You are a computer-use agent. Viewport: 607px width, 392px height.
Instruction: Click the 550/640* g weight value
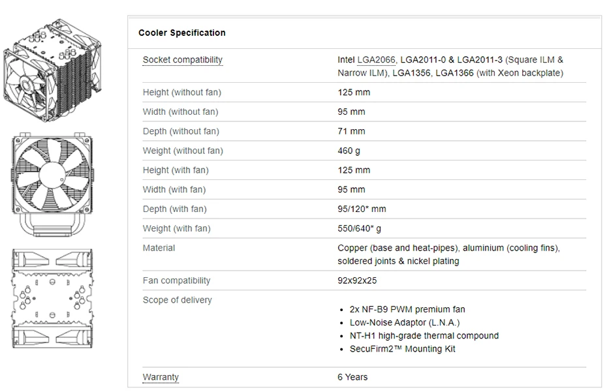click(x=359, y=229)
